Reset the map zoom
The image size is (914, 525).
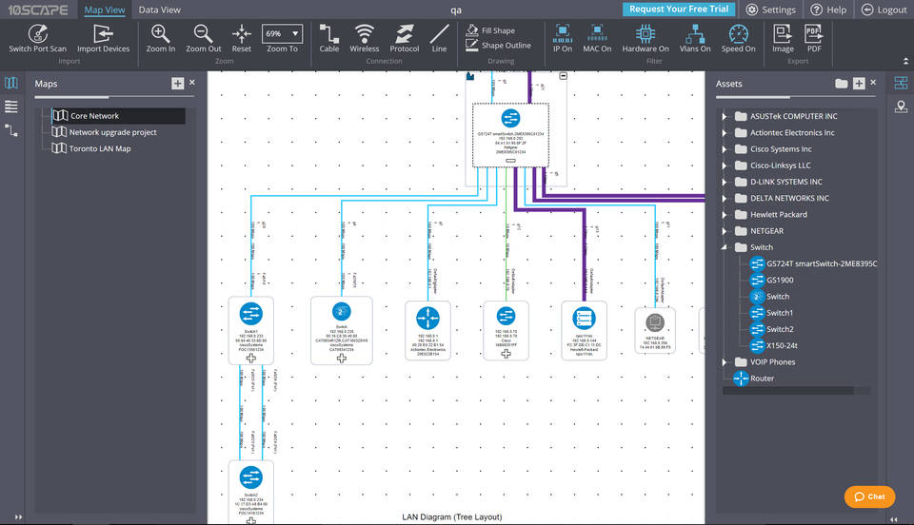[242, 34]
